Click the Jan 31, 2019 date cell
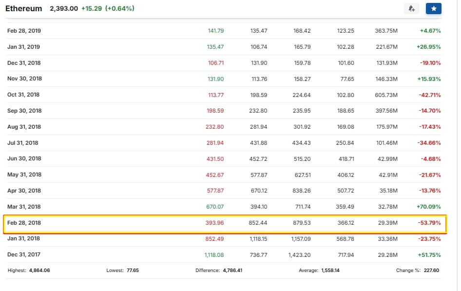The height and width of the screenshot is (291, 461). click(23, 47)
